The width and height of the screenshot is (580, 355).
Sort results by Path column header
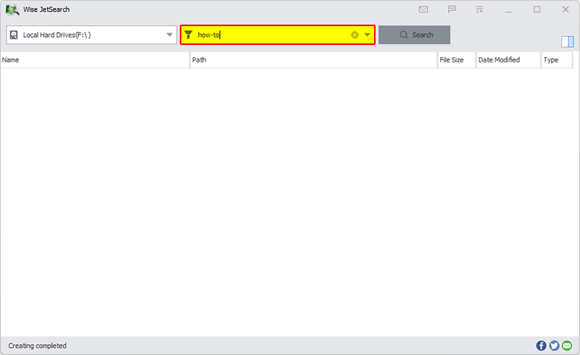pyautogui.click(x=314, y=60)
